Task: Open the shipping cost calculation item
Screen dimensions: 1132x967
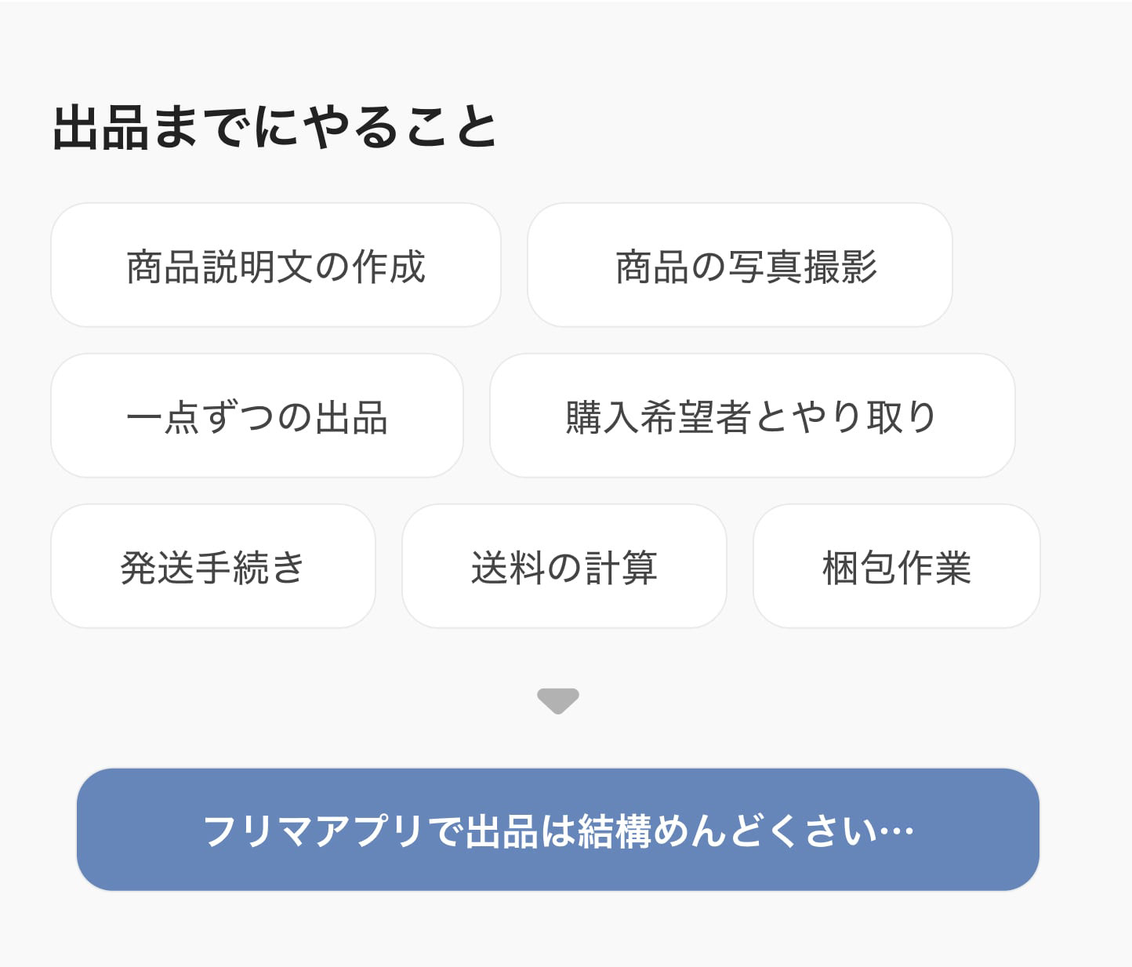Action: (x=564, y=566)
